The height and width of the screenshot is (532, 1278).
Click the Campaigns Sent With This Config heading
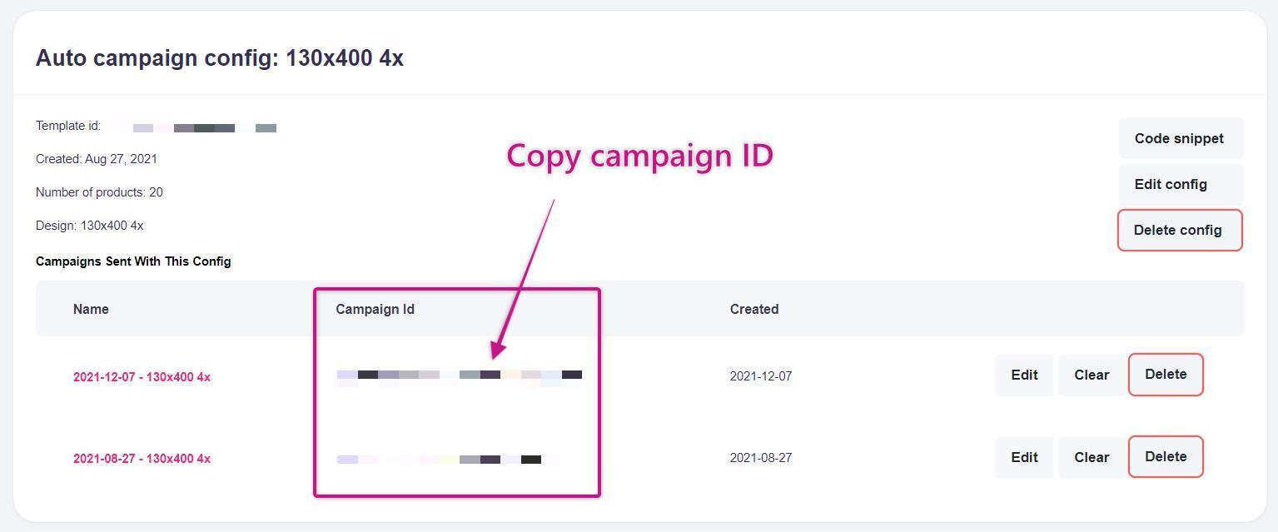133,261
